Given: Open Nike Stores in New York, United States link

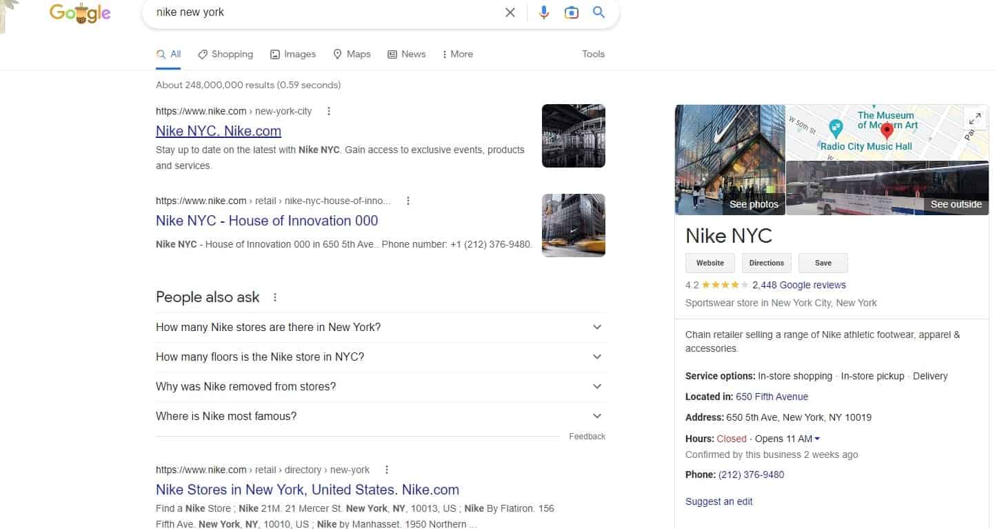Looking at the screenshot, I should 308,490.
